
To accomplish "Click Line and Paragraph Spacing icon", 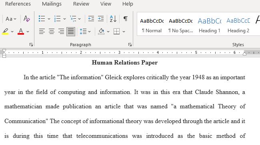I will pos(83,31).
